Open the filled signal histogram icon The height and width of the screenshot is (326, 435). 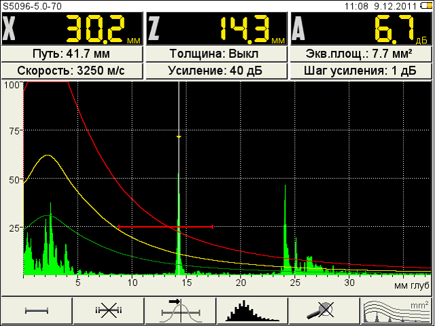[252, 310]
